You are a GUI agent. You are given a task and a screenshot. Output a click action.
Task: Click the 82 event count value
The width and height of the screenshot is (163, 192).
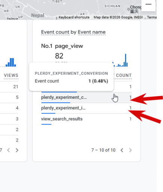[x=59, y=56]
